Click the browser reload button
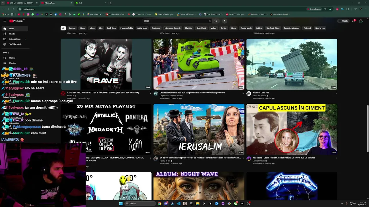The image size is (369, 207). click(13, 9)
